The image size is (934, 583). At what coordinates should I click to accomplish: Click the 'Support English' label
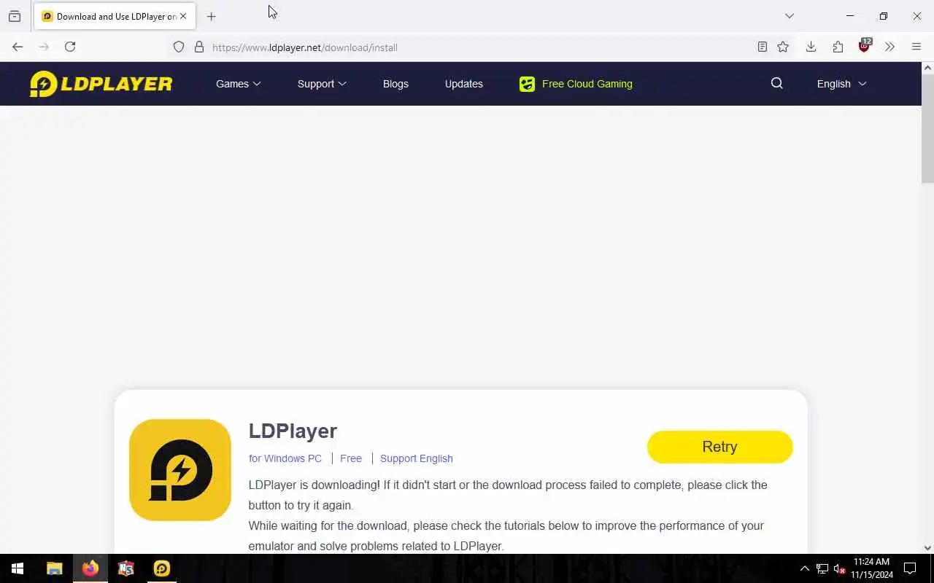tap(417, 458)
